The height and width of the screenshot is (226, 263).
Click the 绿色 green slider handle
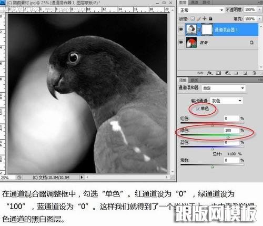(228, 136)
